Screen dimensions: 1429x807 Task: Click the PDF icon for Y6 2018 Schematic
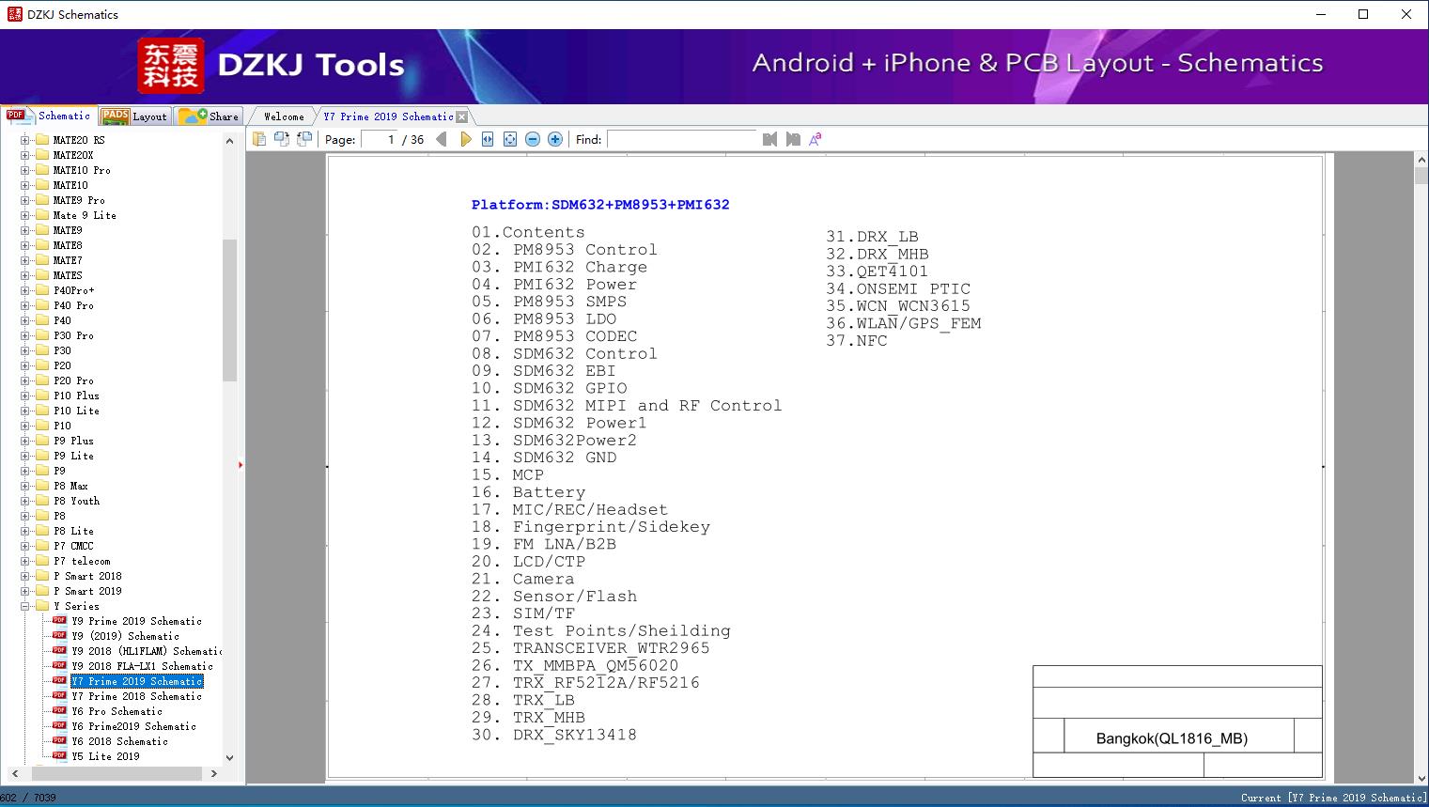(59, 741)
